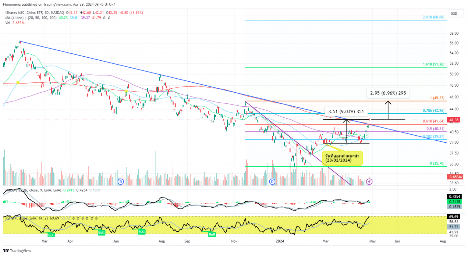Click the yellow dot marker on the red moving average
The image size is (468, 256).
(x=17, y=82)
